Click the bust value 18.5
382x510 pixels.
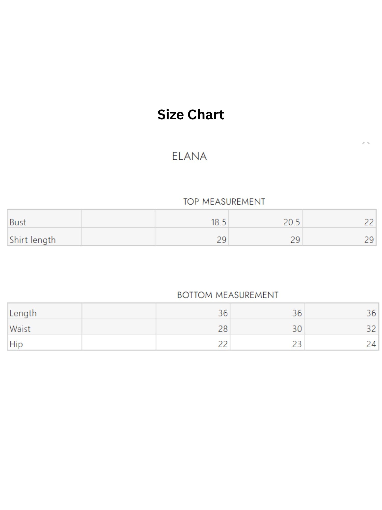[219, 222]
